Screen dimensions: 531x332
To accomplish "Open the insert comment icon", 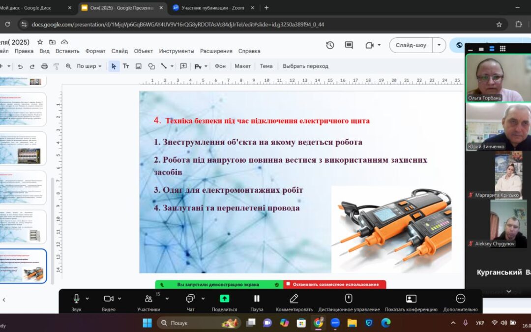I will tap(183, 66).
